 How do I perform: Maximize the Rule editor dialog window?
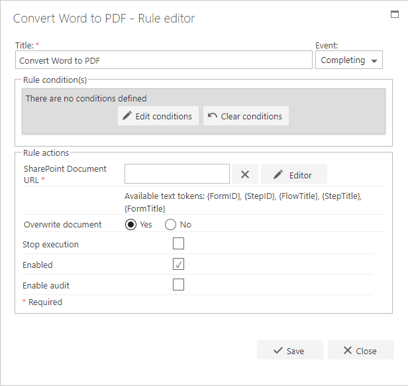pos(395,15)
